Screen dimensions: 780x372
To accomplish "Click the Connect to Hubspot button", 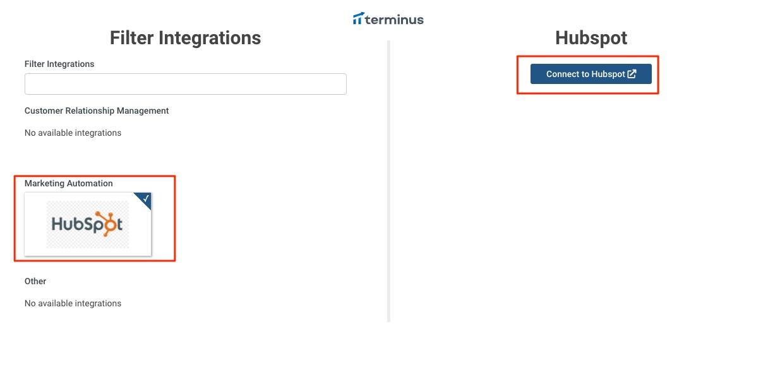I will click(591, 74).
